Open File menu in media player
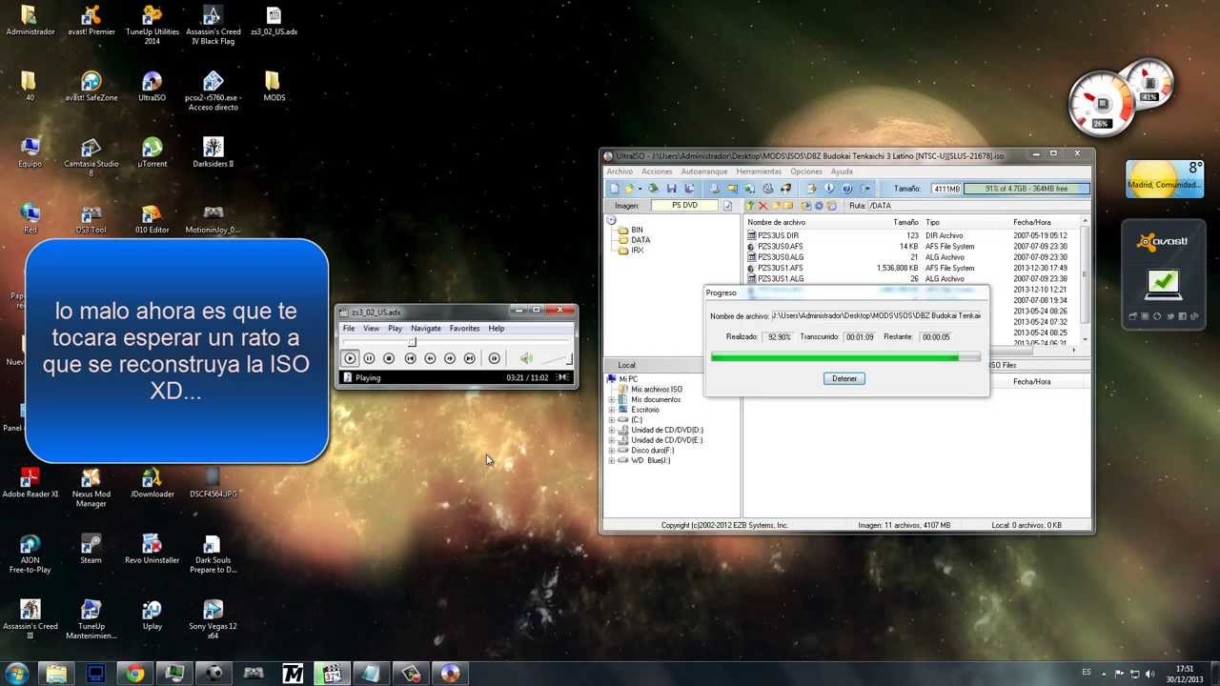Viewport: 1220px width, 686px height. tap(349, 329)
